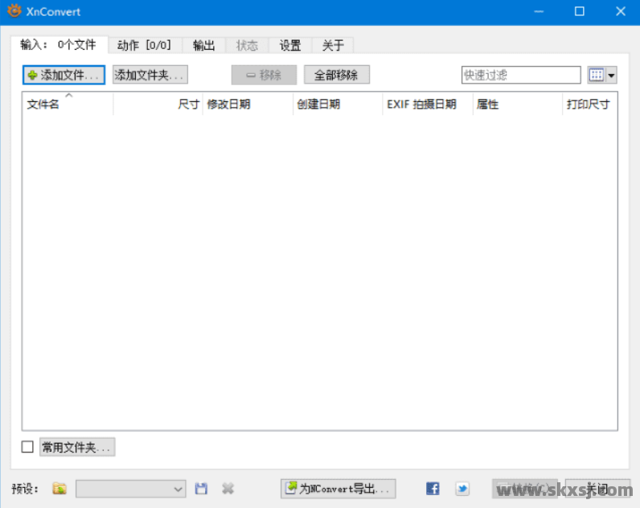Click the load preset folder icon
Viewport: 640px width, 508px height.
tap(59, 489)
